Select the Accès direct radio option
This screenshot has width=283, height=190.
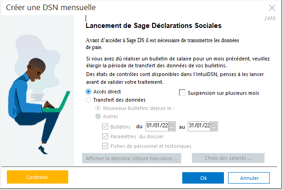(x=89, y=92)
